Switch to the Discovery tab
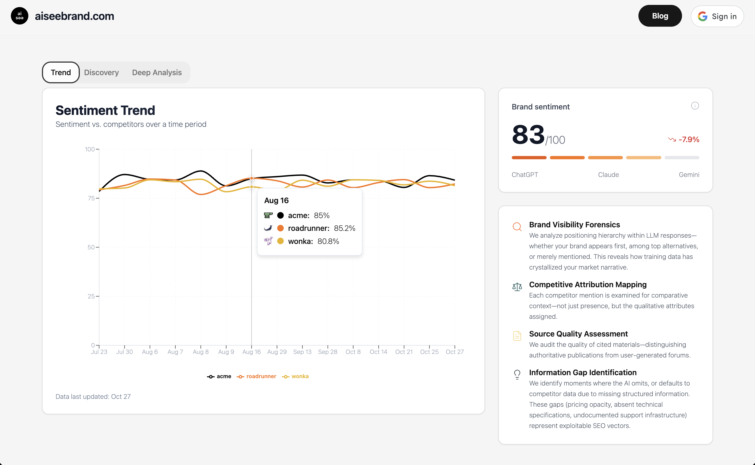 (101, 73)
